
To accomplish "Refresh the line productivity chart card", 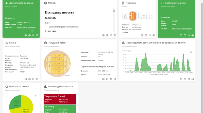I will click(x=189, y=79).
